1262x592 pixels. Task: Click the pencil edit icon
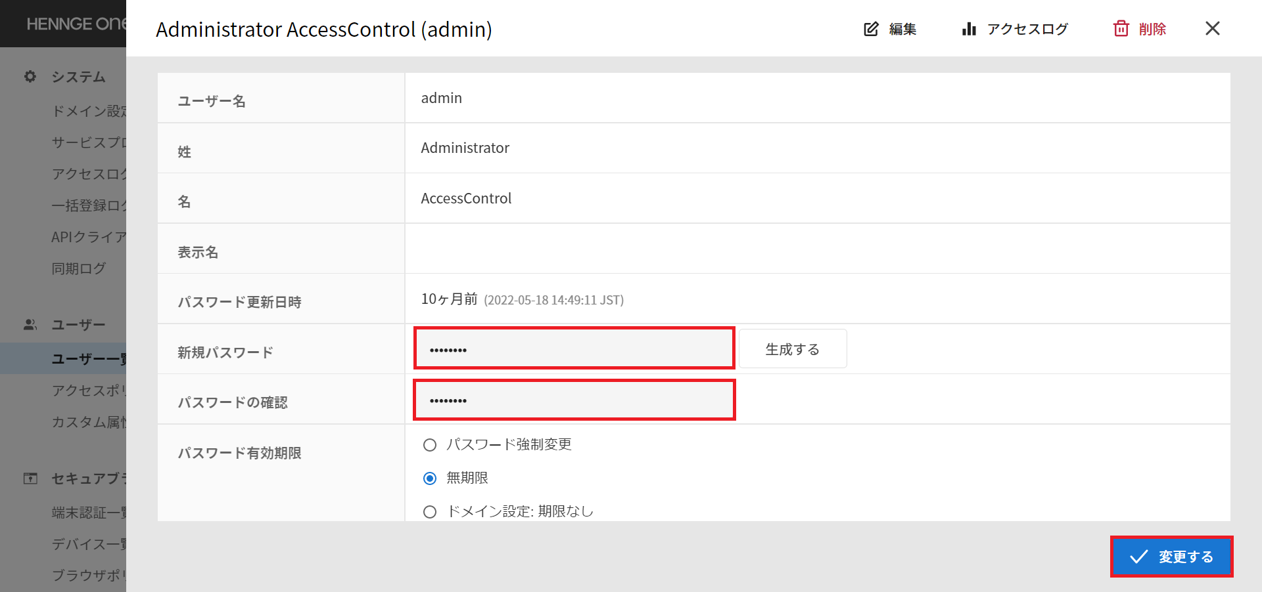[871, 29]
